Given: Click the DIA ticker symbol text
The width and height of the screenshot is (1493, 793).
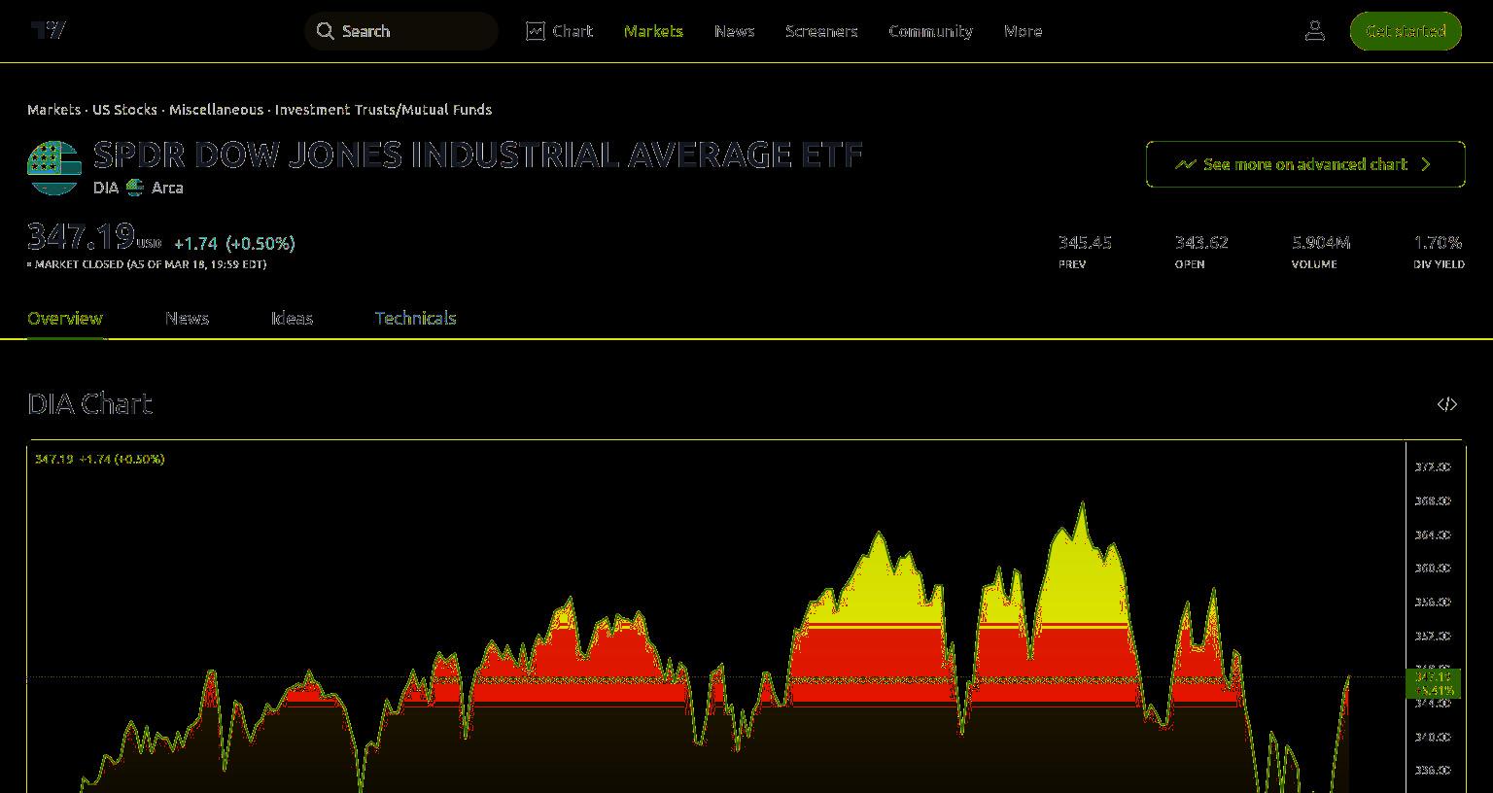Looking at the screenshot, I should click(106, 188).
